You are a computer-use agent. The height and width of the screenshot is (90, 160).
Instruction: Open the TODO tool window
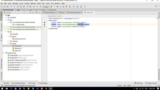(x=6, y=83)
